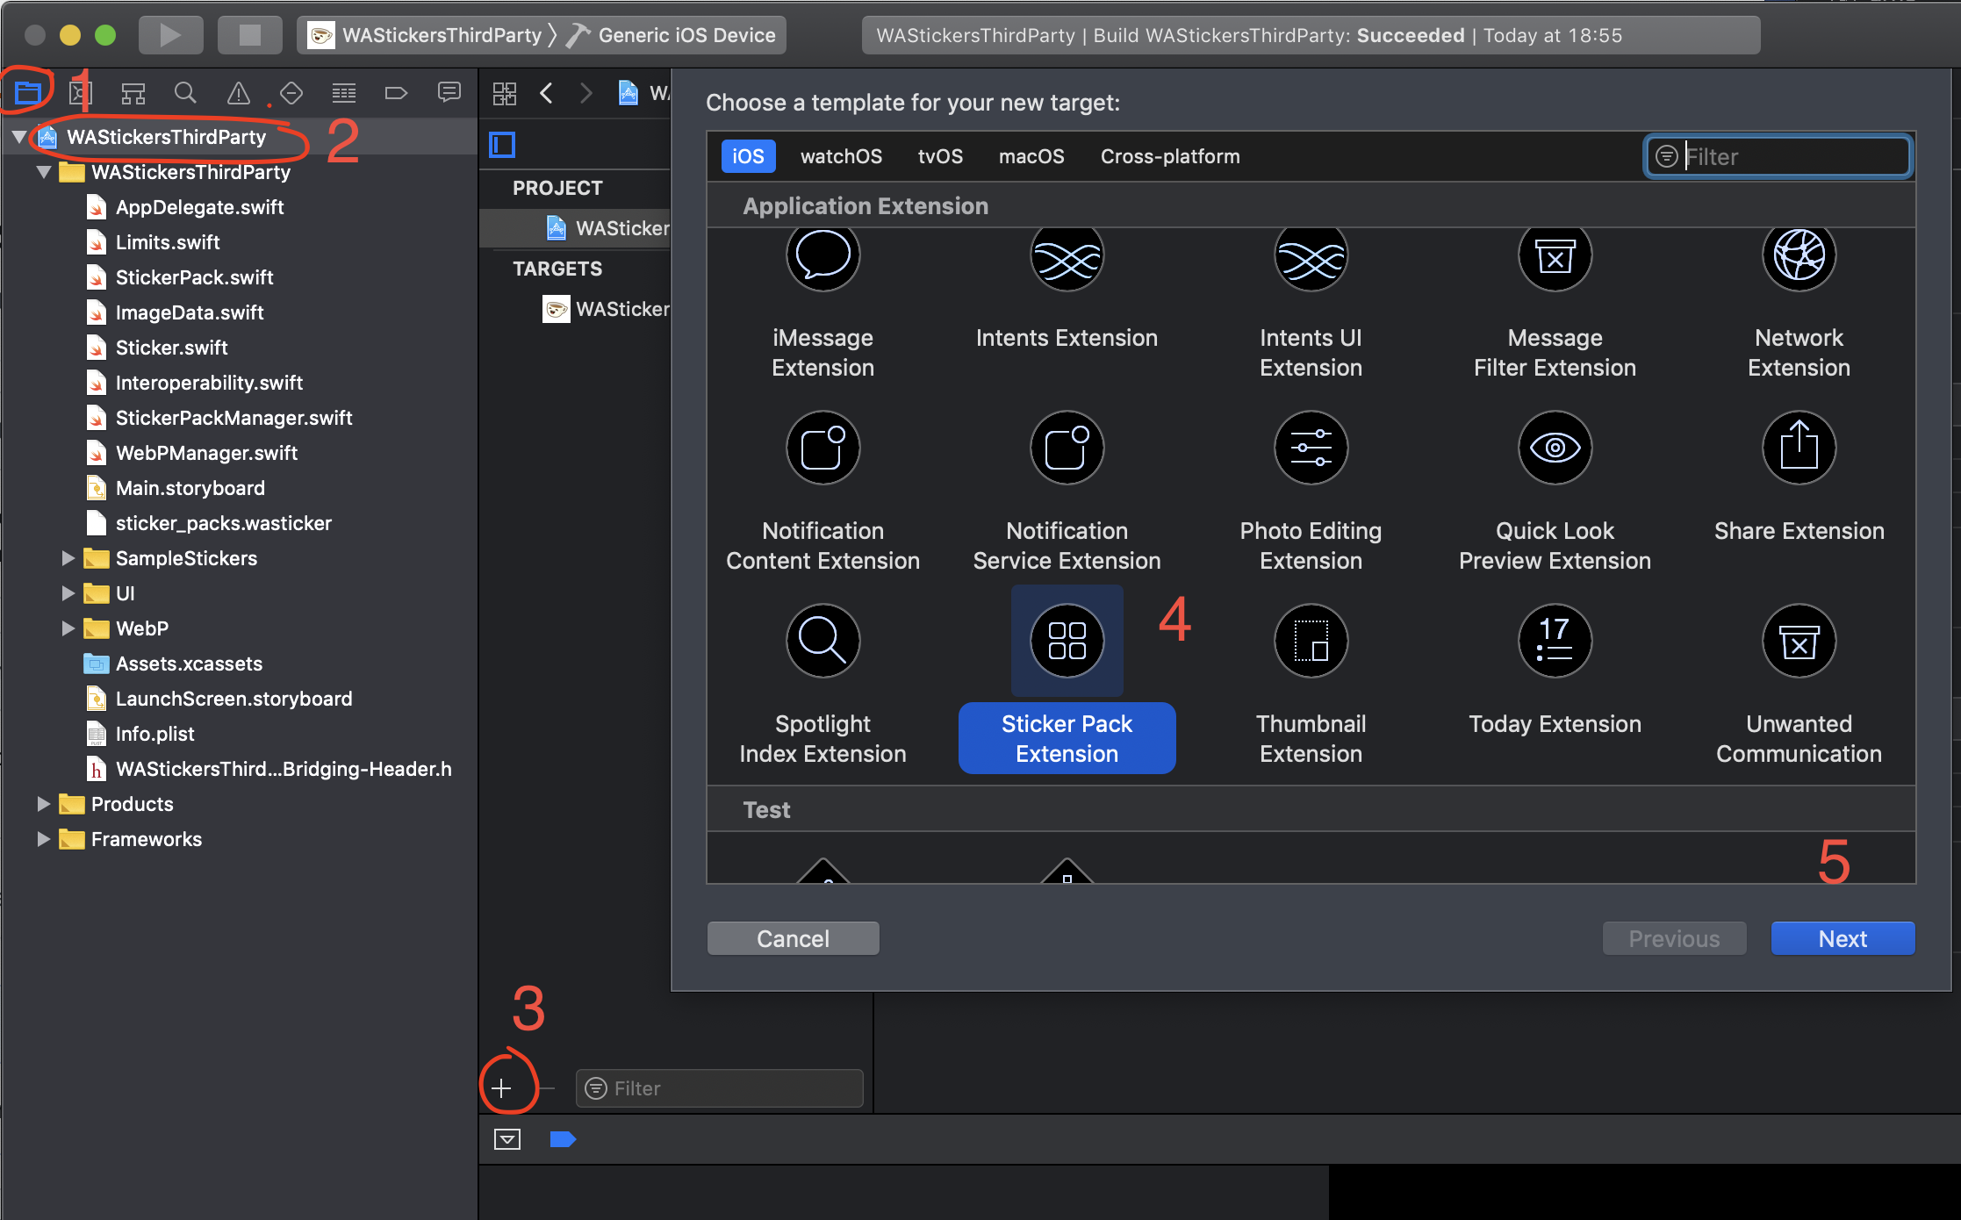Image resolution: width=1961 pixels, height=1220 pixels.
Task: Click the Stop button in toolbar
Action: 249,35
